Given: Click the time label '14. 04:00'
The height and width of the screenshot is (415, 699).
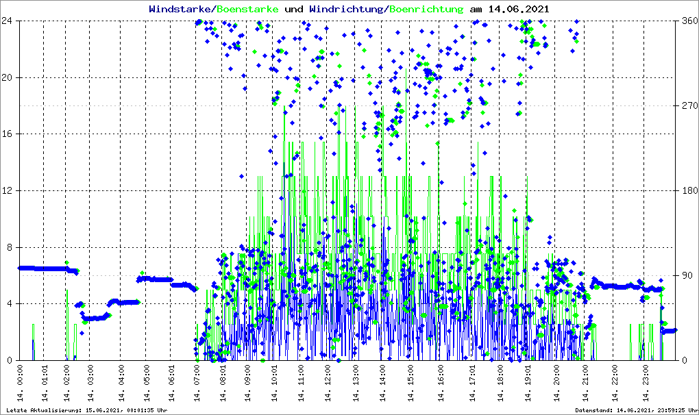Looking at the screenshot, I should (121, 383).
